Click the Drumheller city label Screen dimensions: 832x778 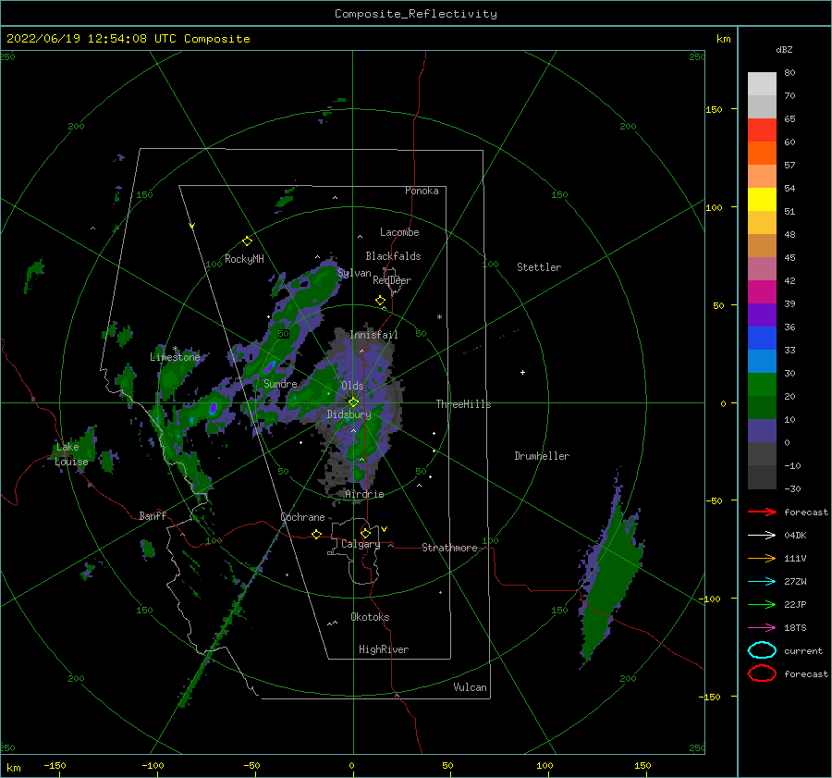542,456
